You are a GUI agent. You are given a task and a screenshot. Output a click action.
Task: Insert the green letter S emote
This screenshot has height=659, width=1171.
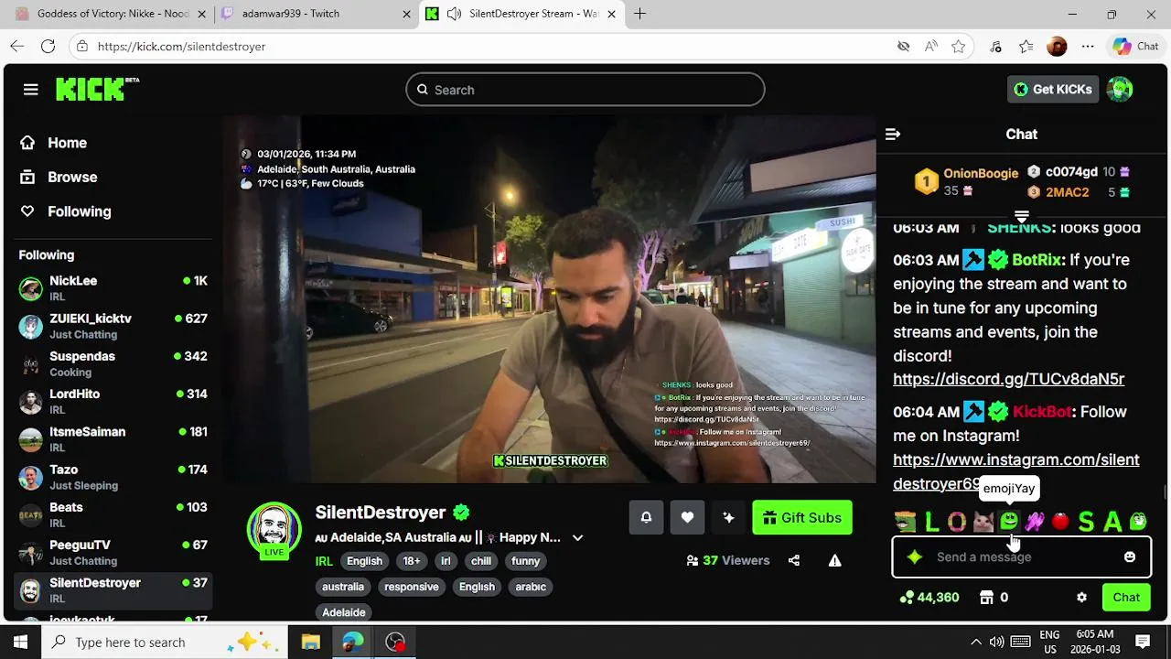pos(1086,522)
